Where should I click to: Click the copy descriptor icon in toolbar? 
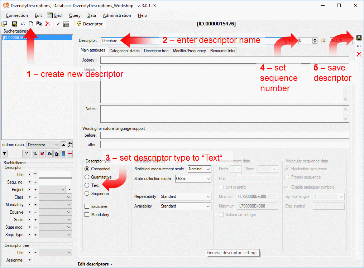click(39, 24)
